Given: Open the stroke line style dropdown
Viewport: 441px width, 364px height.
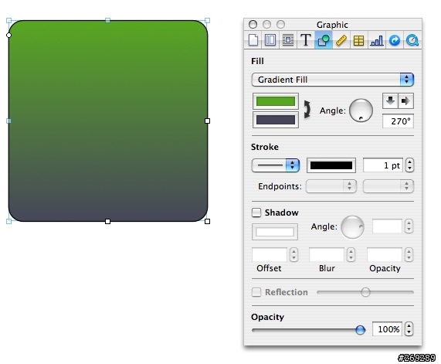Looking at the screenshot, I should [276, 165].
